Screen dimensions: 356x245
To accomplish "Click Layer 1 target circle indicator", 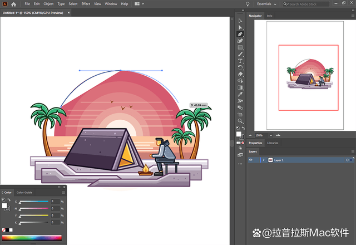I will click(x=347, y=160).
